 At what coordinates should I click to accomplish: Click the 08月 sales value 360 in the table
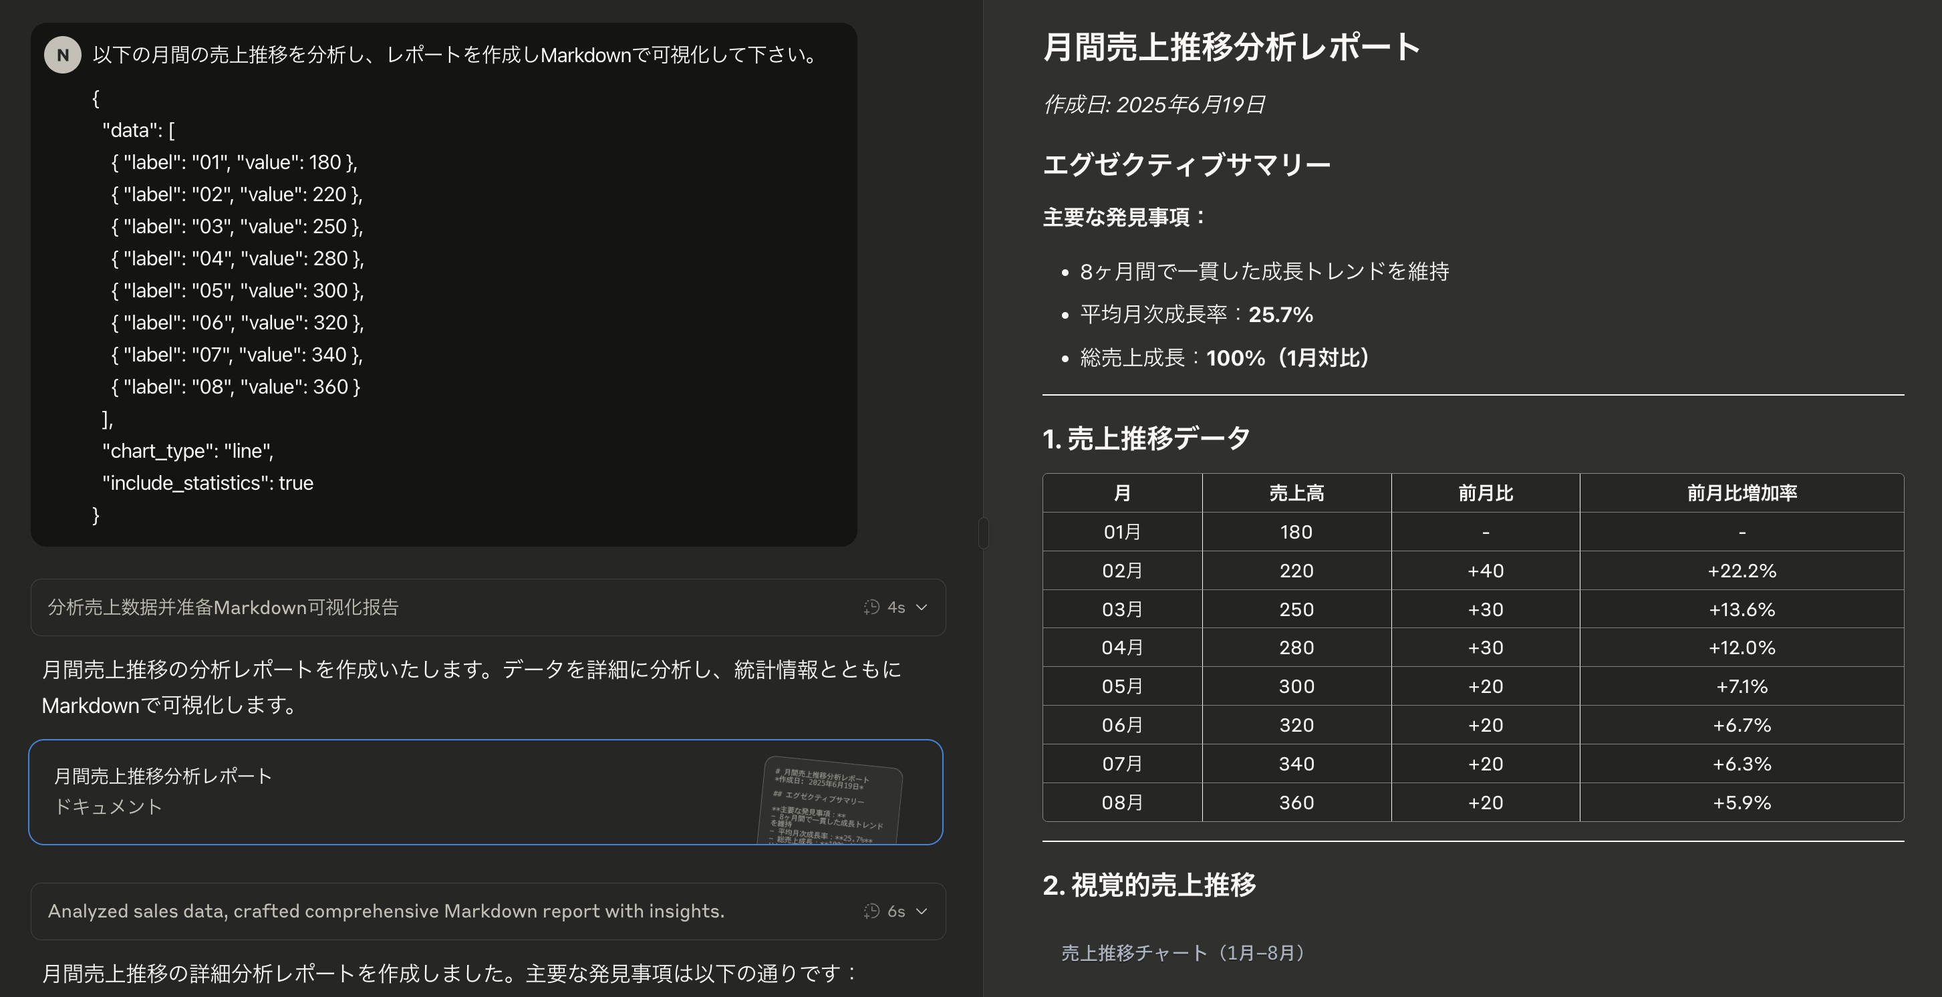(1295, 802)
